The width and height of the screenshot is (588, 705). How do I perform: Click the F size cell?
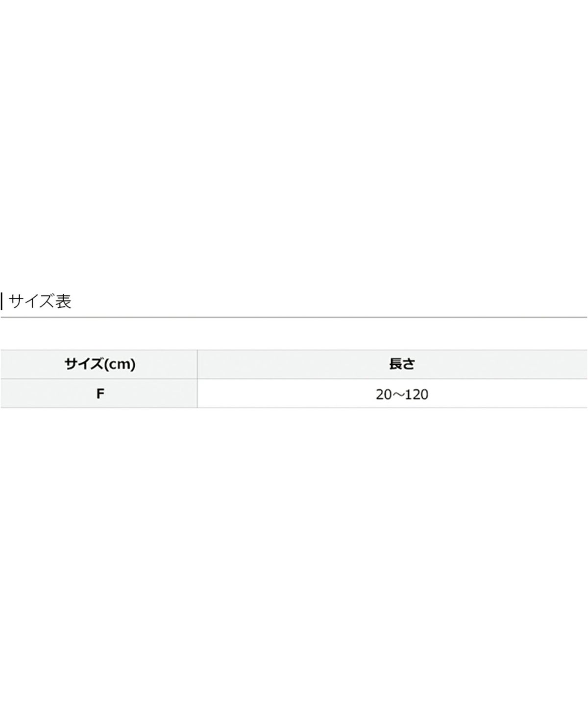pos(100,394)
